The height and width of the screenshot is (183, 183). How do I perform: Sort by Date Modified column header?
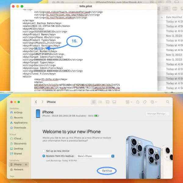pos(174,17)
